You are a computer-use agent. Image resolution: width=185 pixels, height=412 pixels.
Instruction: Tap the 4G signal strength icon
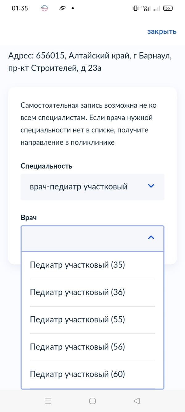coord(146,8)
